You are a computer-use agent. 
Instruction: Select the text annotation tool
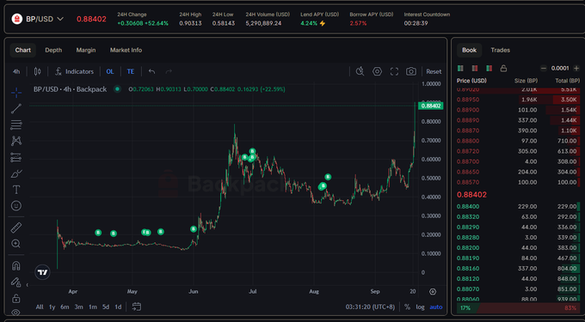16,190
